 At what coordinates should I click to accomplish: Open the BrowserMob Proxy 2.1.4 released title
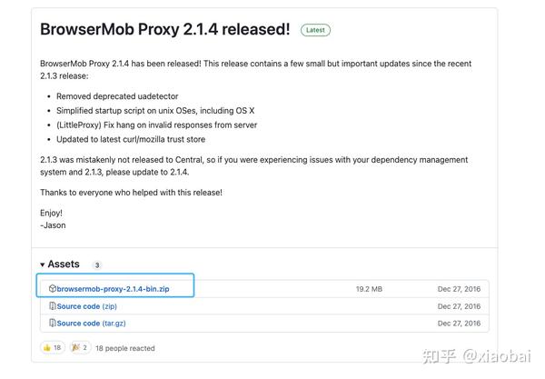(x=165, y=29)
